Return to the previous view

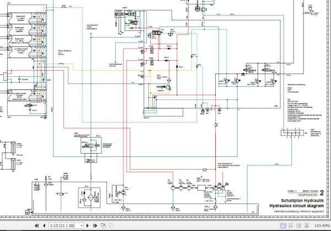[103, 225]
